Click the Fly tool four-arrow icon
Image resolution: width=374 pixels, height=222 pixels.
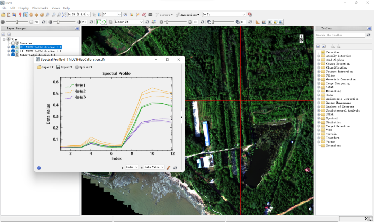point(36,15)
